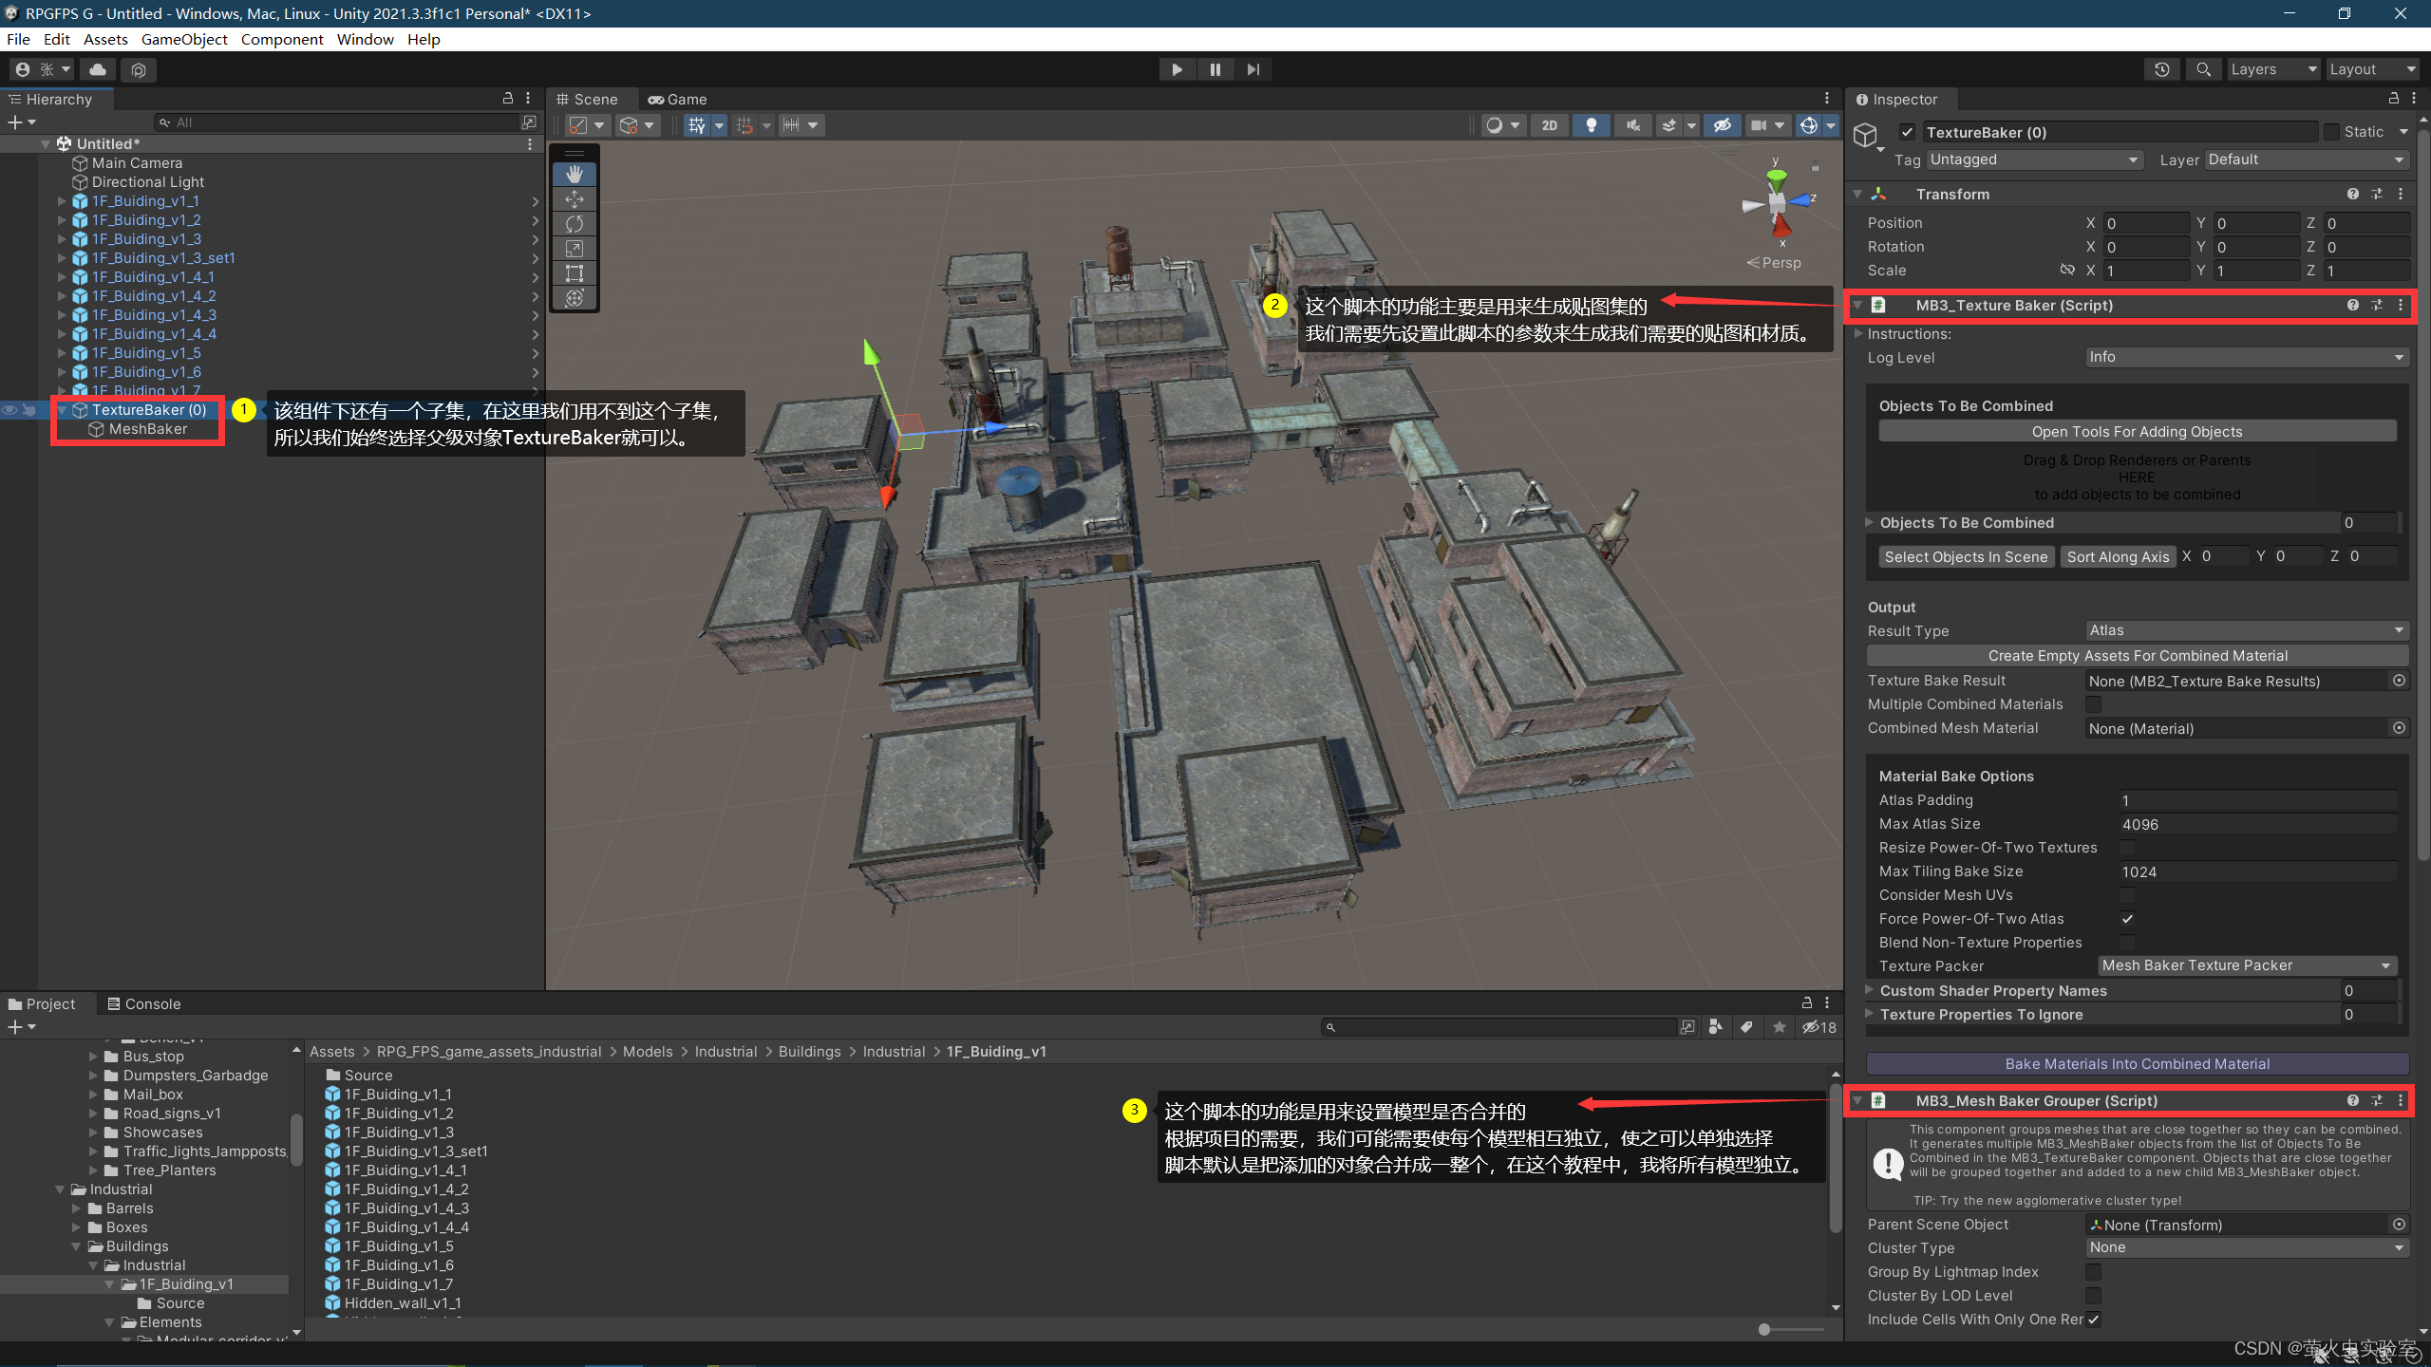Expand the Instructions foldout
The height and width of the screenshot is (1367, 2431).
[1859, 334]
